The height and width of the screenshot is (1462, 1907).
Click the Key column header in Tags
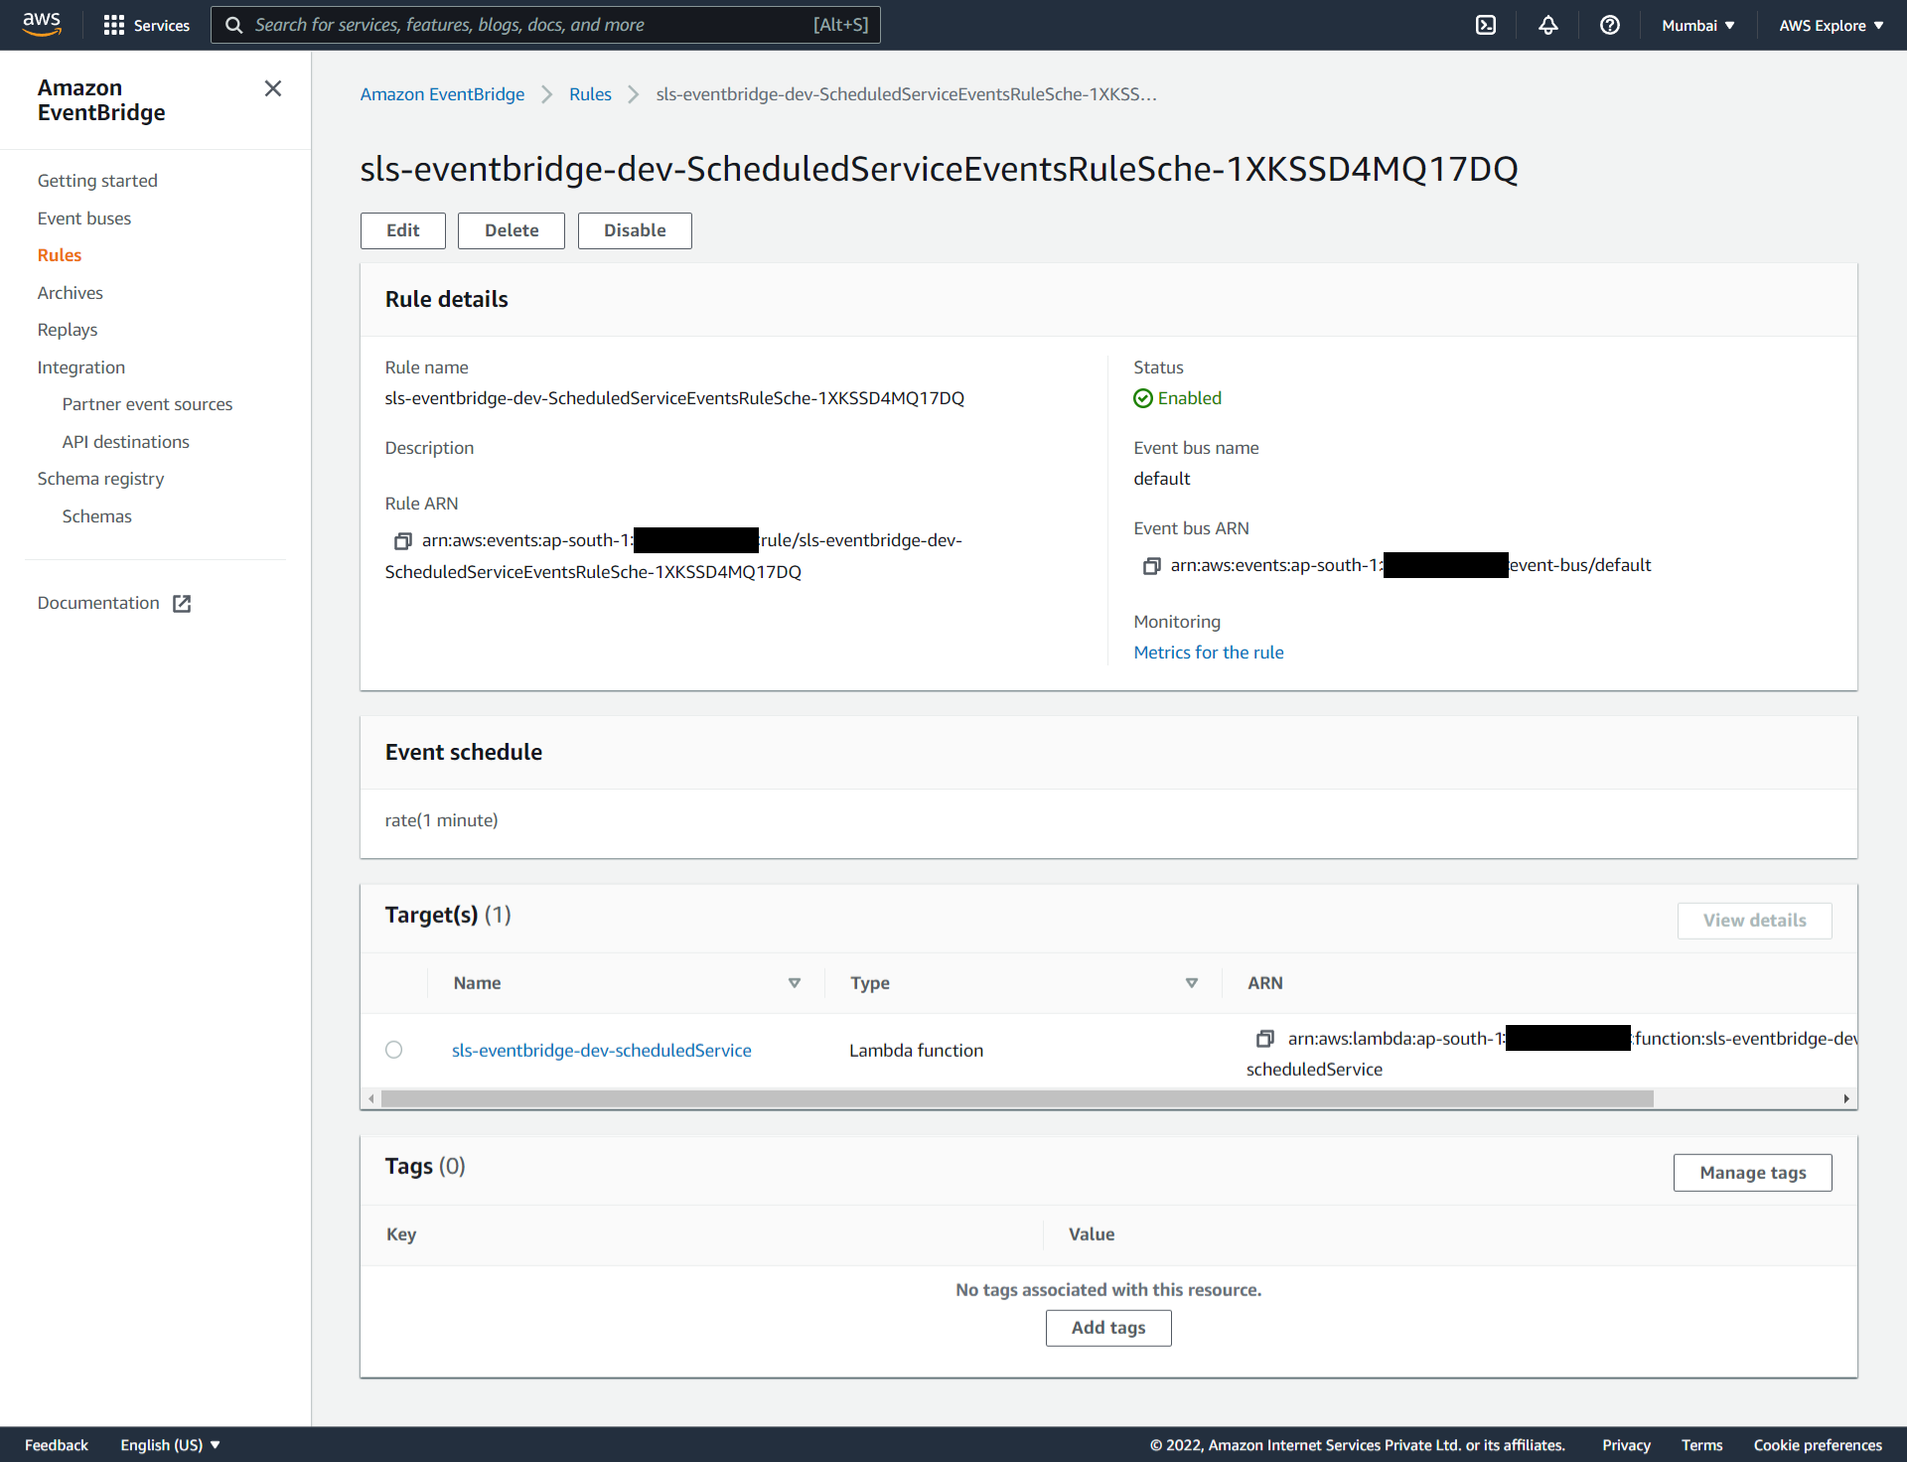[x=401, y=1235]
